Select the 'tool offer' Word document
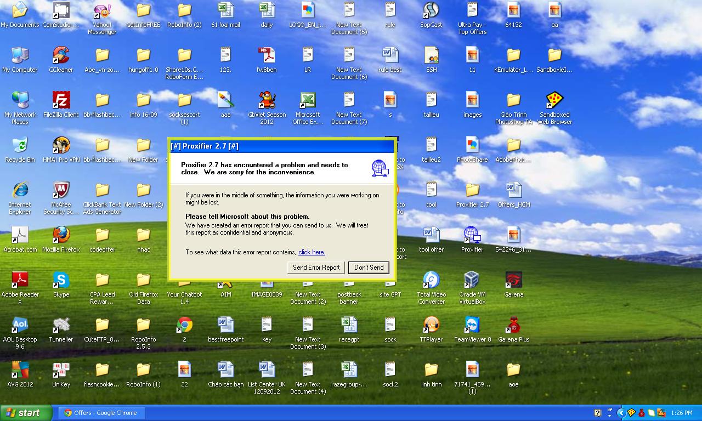Screen dimensions: 702x421 click(431, 240)
